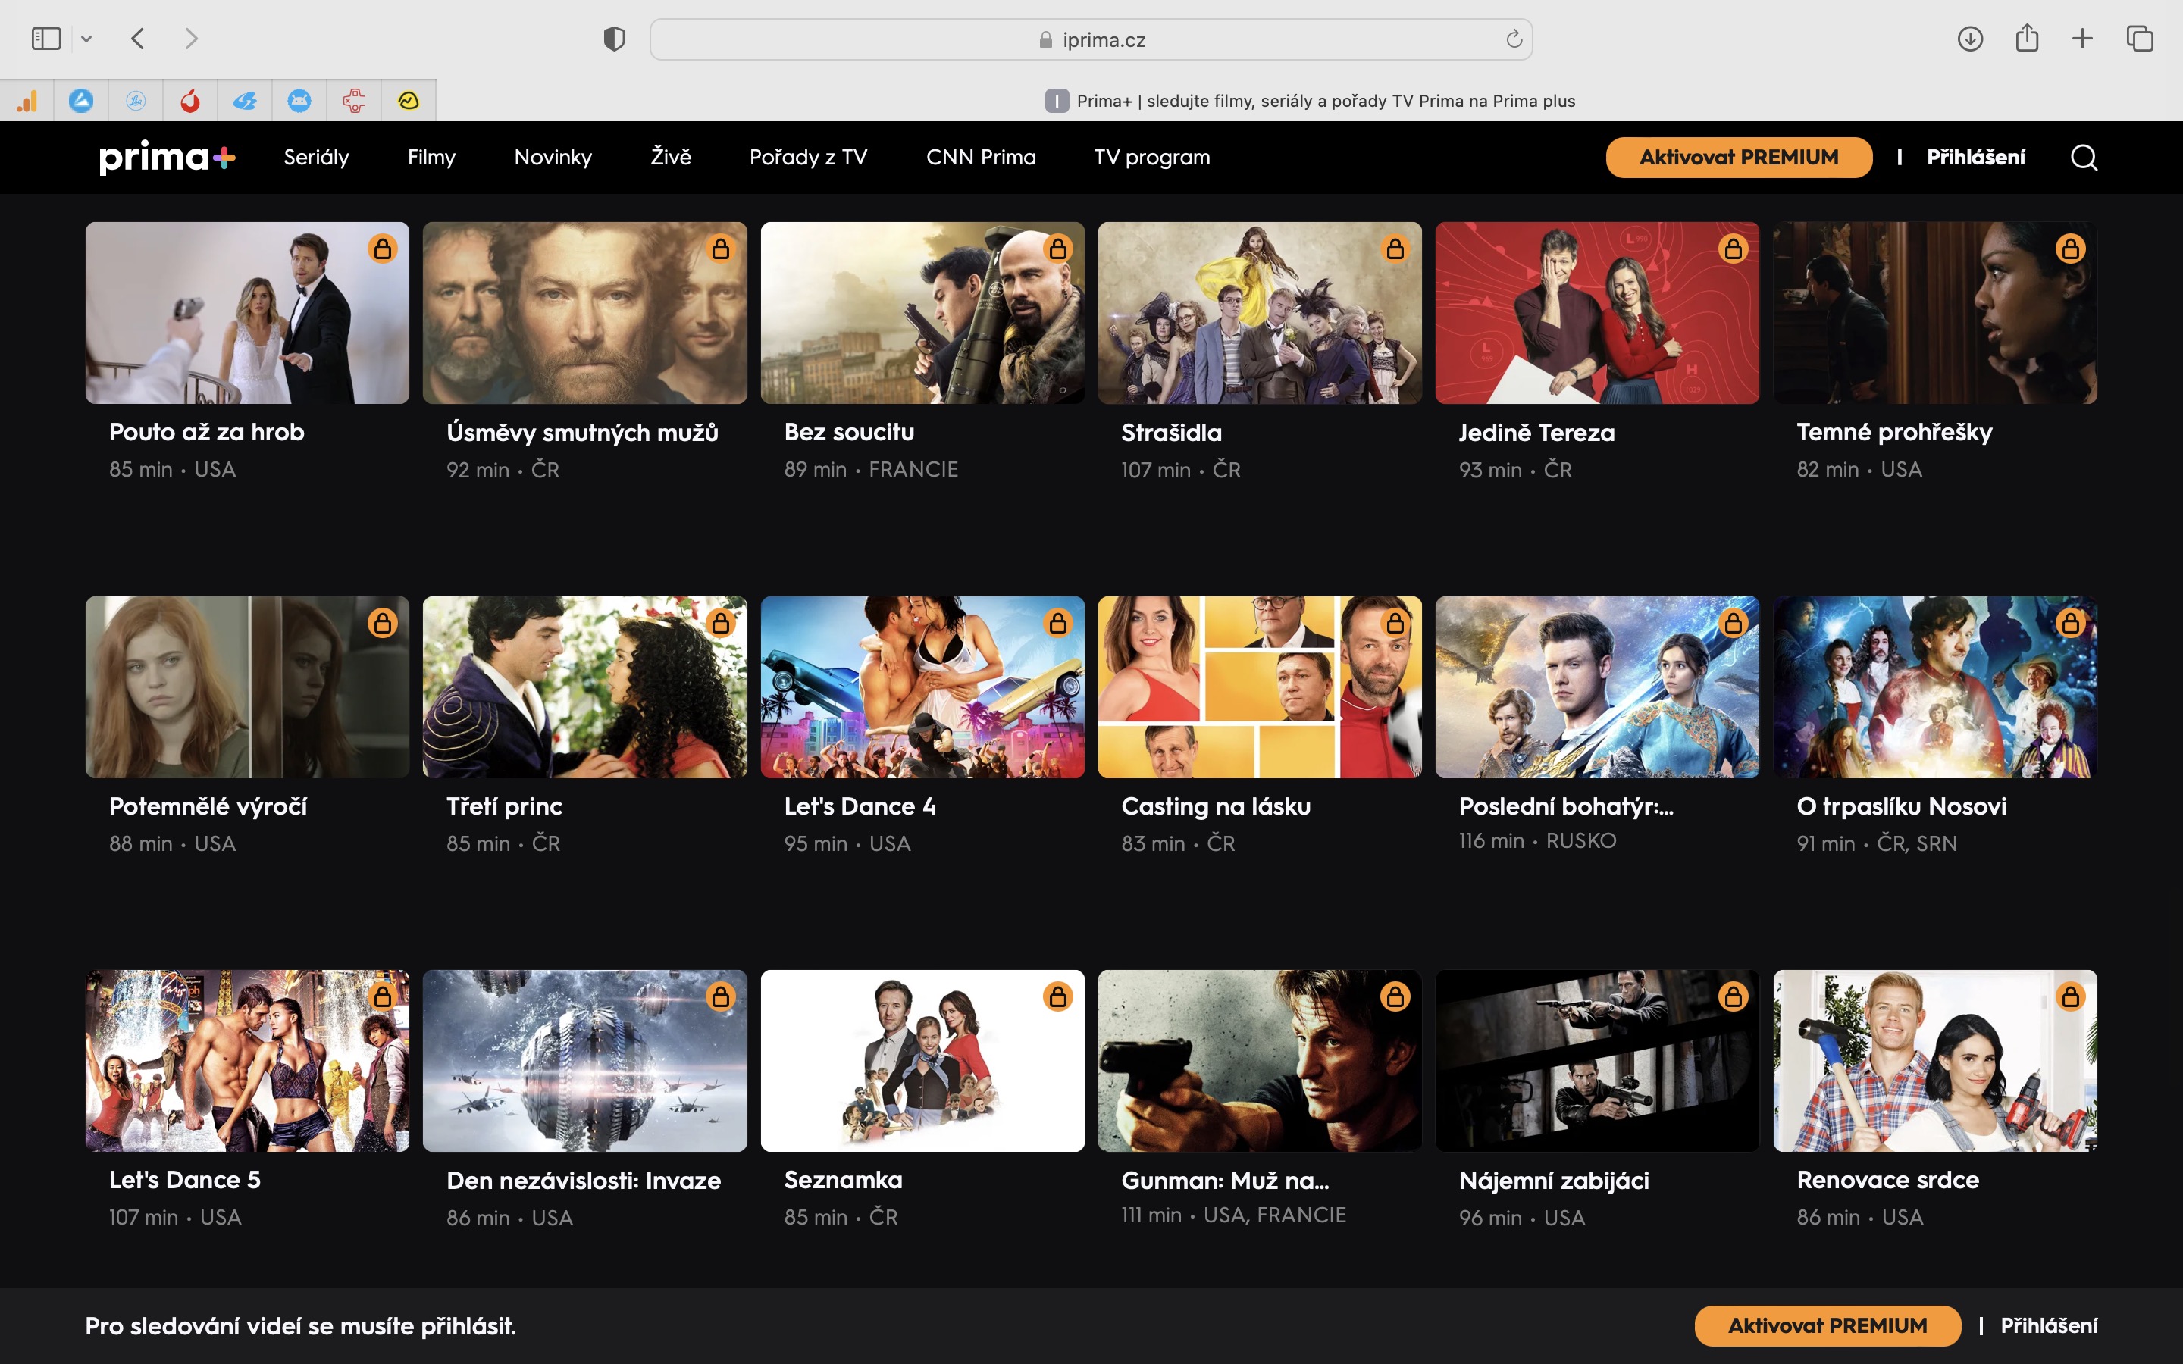Click the lock badge on Strašidla thumbnail
Viewport: 2183px width, 1364px height.
pyautogui.click(x=1395, y=249)
